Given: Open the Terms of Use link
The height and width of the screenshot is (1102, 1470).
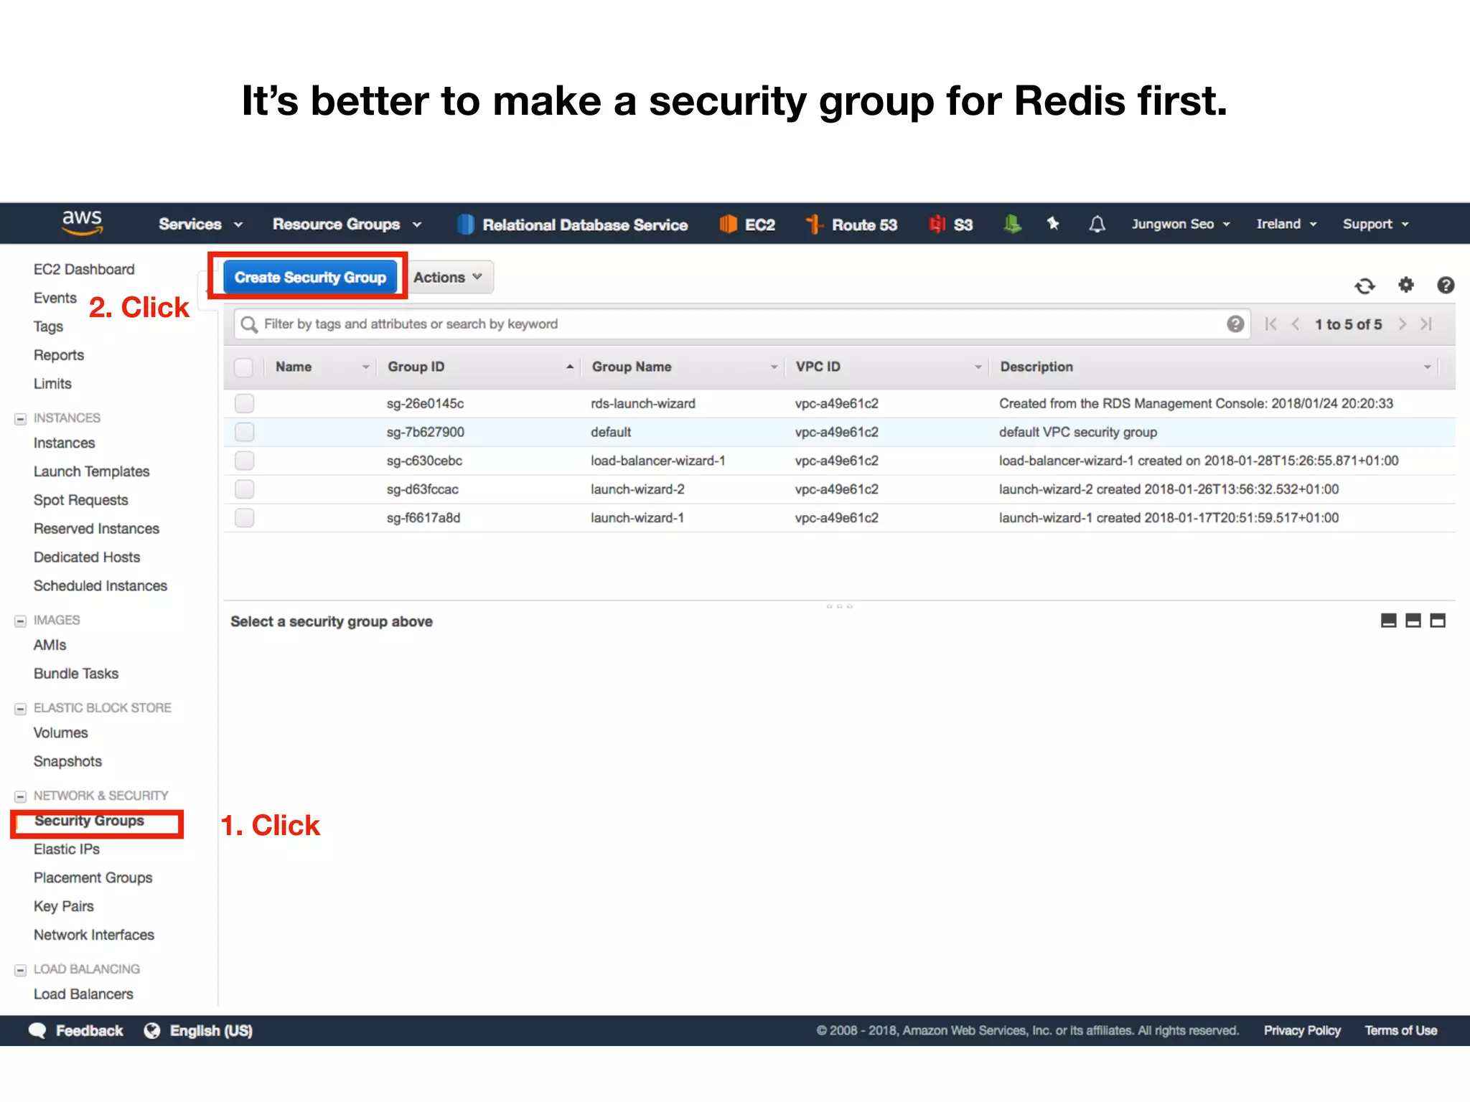Looking at the screenshot, I should pos(1400,1031).
